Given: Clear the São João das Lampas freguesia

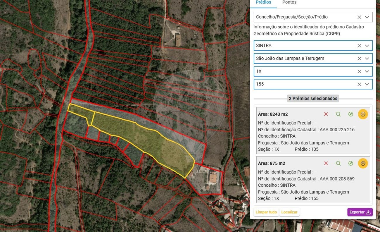Looking at the screenshot, I should 359,59.
